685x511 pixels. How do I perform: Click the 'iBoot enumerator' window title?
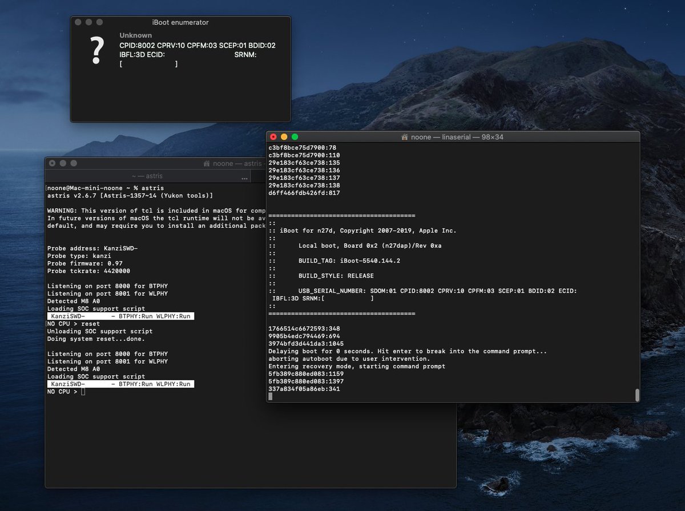pos(180,22)
